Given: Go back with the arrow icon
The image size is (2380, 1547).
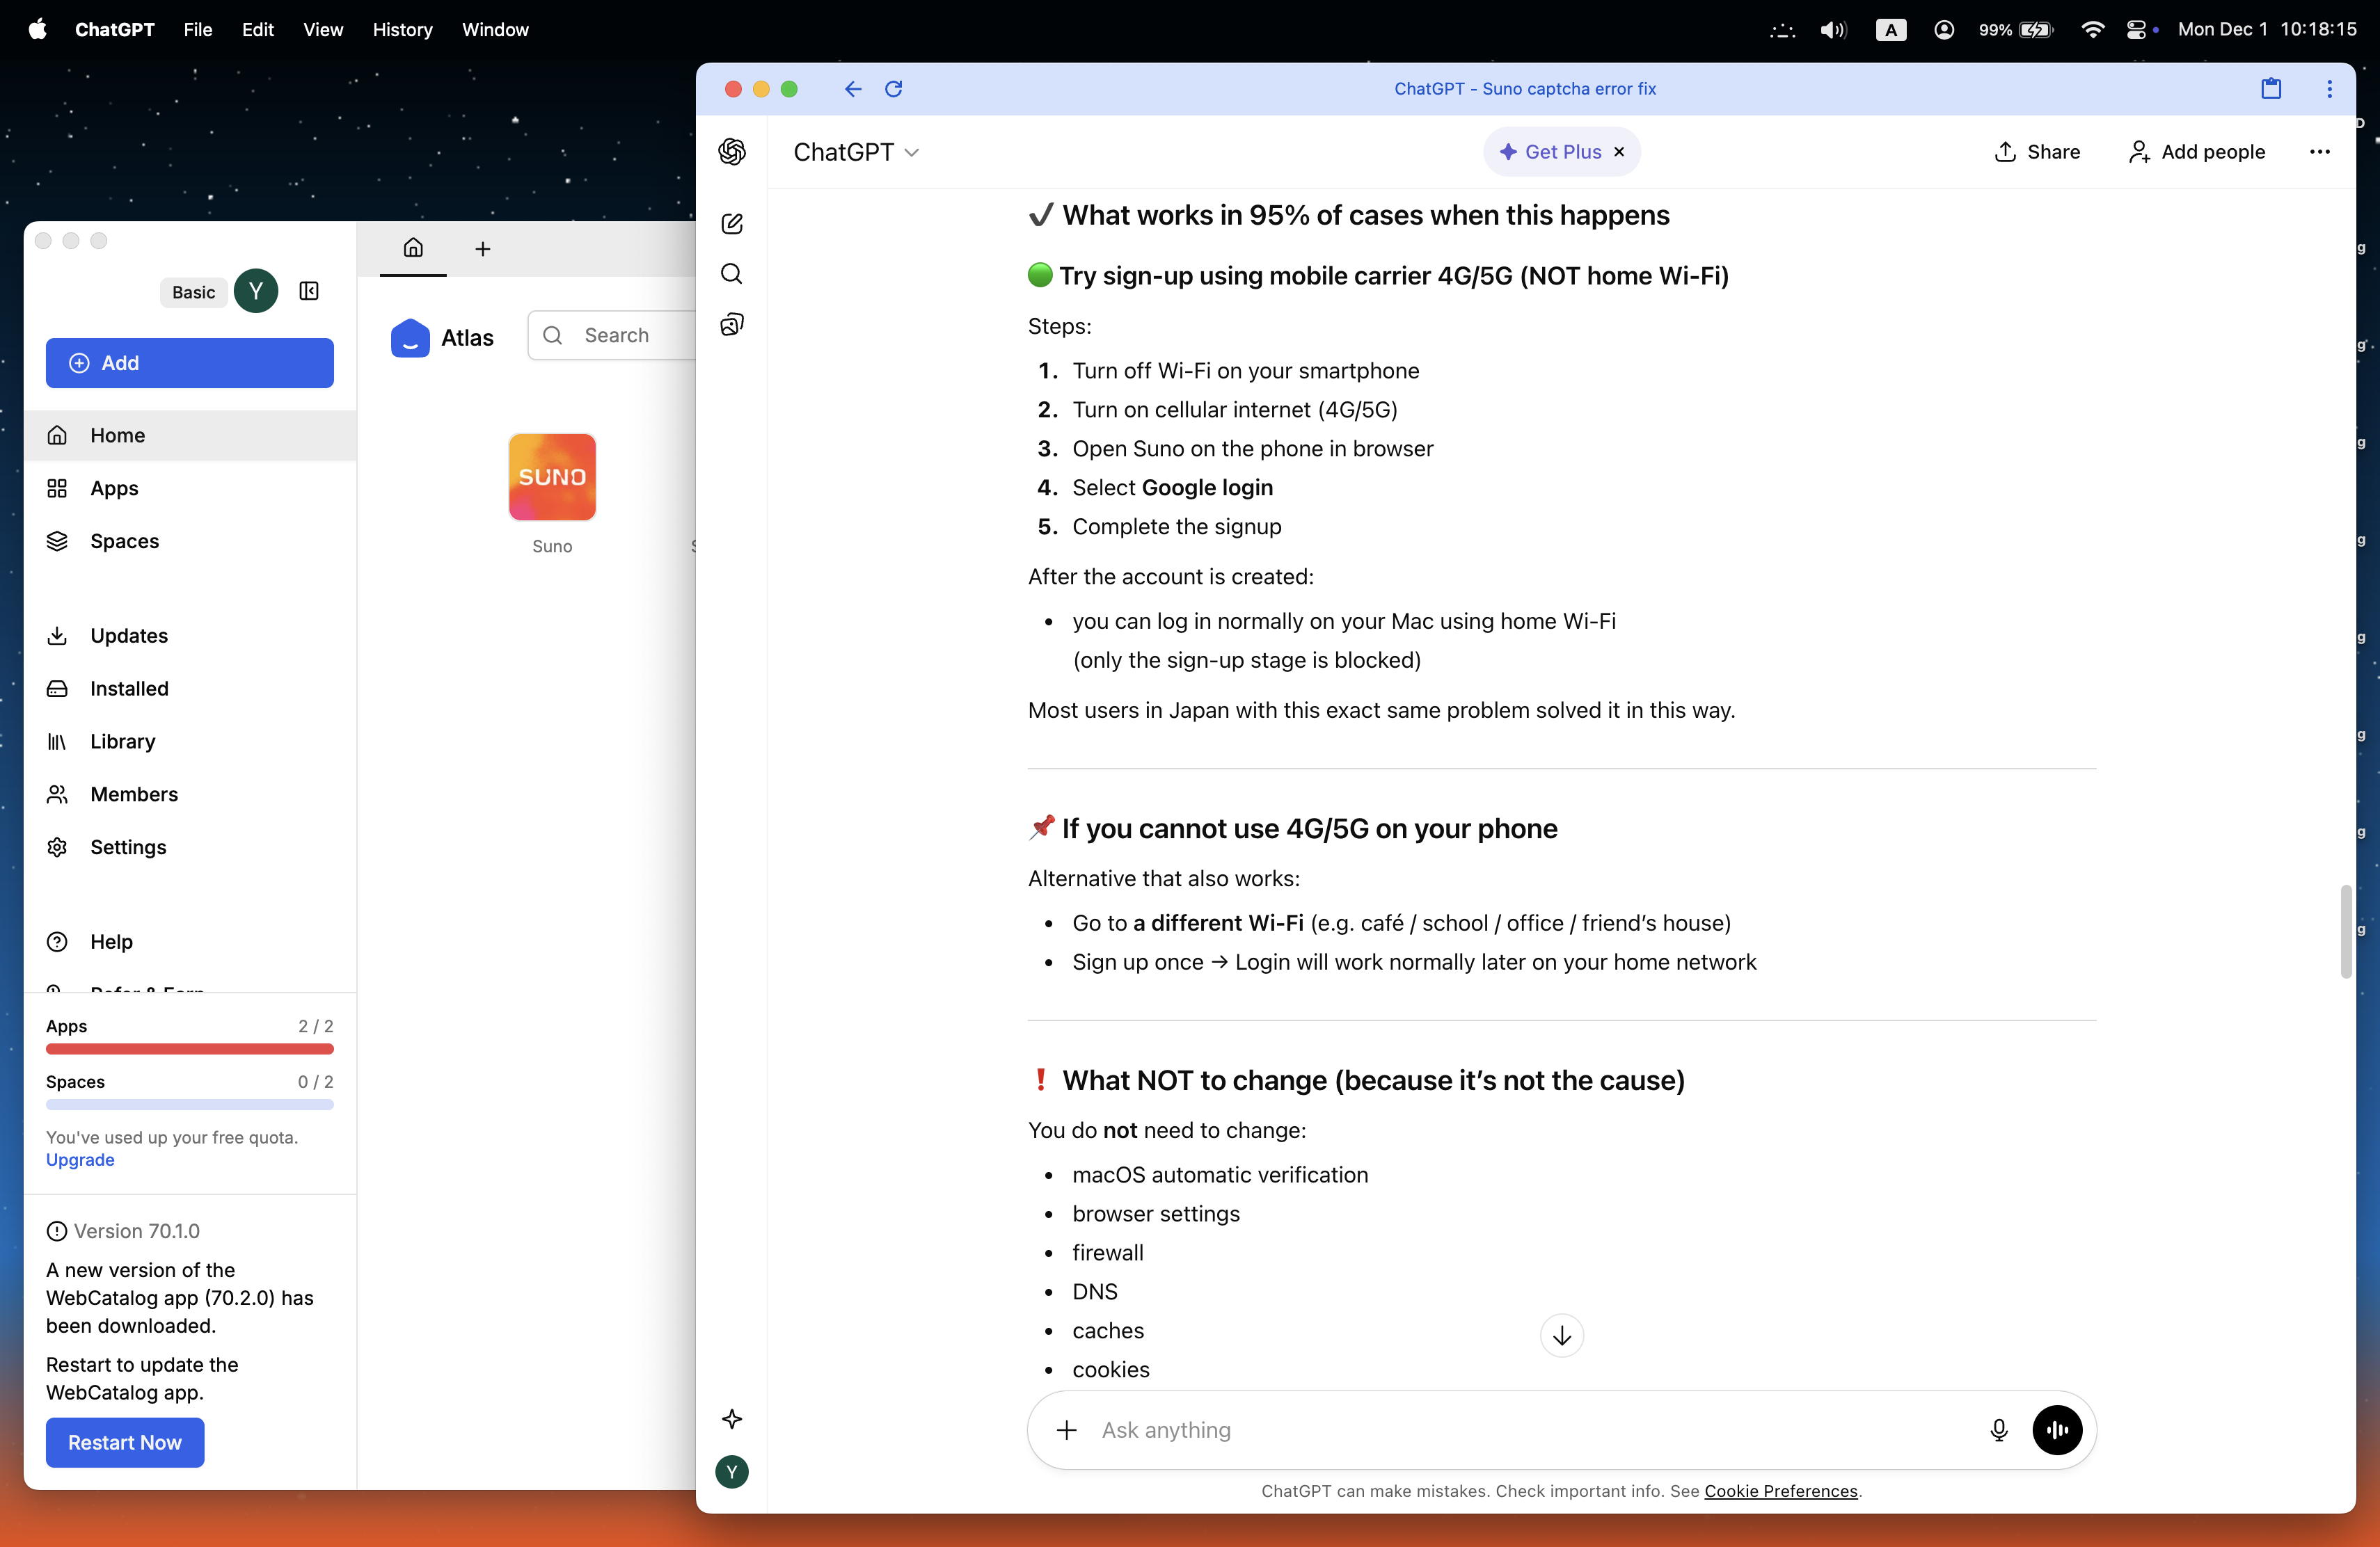Looking at the screenshot, I should [852, 89].
